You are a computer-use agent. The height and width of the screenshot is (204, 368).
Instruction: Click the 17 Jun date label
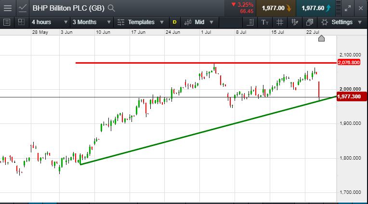[138, 32]
